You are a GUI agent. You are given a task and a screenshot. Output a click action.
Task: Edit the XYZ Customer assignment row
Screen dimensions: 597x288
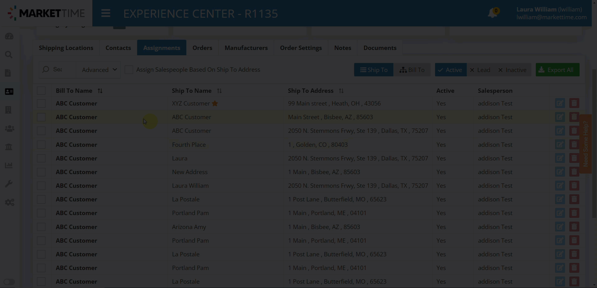[560, 103]
